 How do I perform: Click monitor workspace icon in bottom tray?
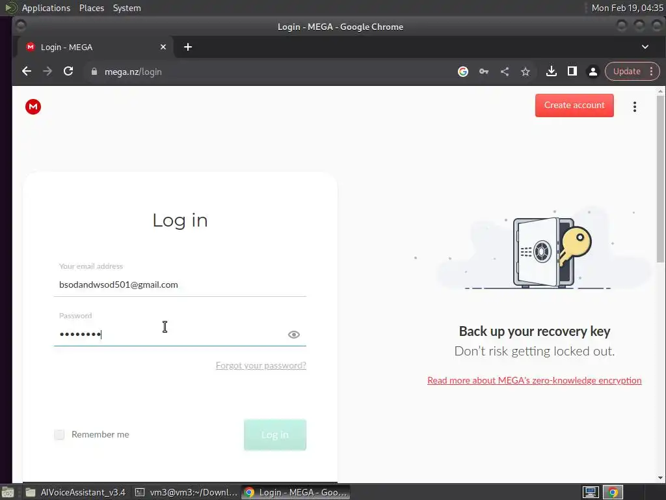[591, 492]
